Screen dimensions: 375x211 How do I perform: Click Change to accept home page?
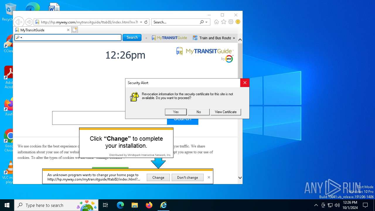click(158, 178)
